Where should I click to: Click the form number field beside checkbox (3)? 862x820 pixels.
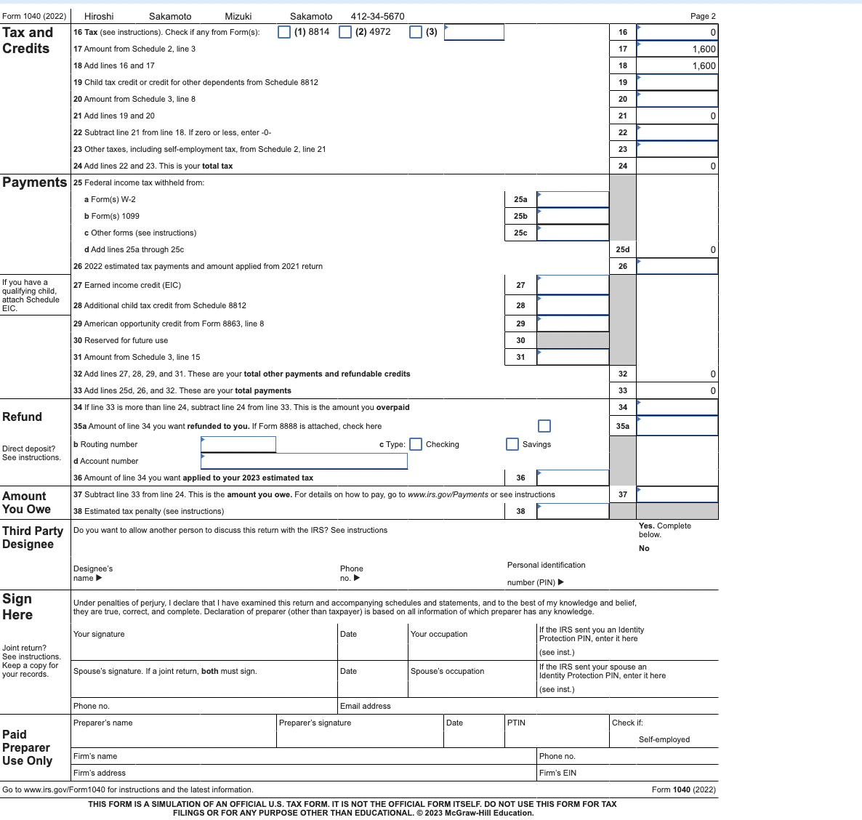click(x=474, y=33)
